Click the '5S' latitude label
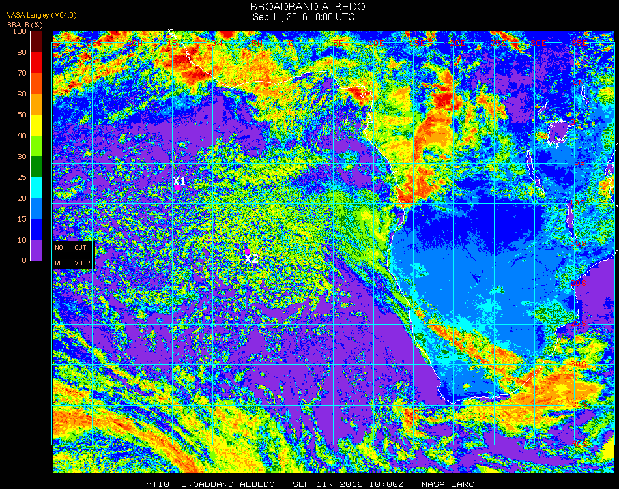 pyautogui.click(x=579, y=163)
